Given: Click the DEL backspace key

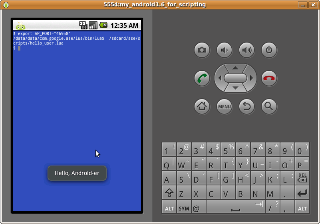Looking at the screenshot, I should tap(302, 178).
